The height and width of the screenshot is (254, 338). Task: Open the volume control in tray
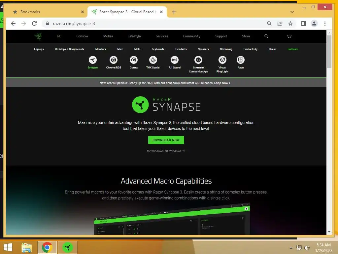coord(307,248)
